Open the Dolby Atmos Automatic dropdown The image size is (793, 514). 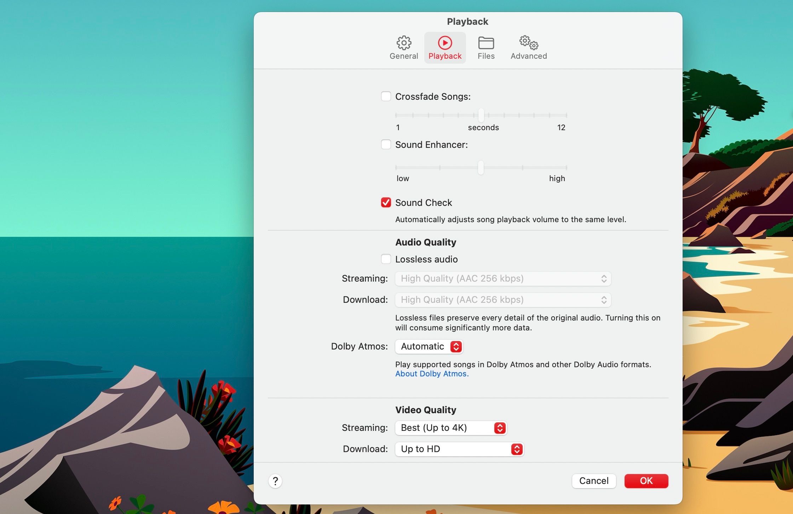[429, 347]
